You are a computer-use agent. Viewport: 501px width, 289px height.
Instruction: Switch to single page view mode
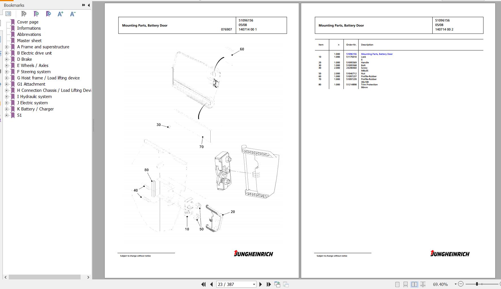click(x=397, y=284)
